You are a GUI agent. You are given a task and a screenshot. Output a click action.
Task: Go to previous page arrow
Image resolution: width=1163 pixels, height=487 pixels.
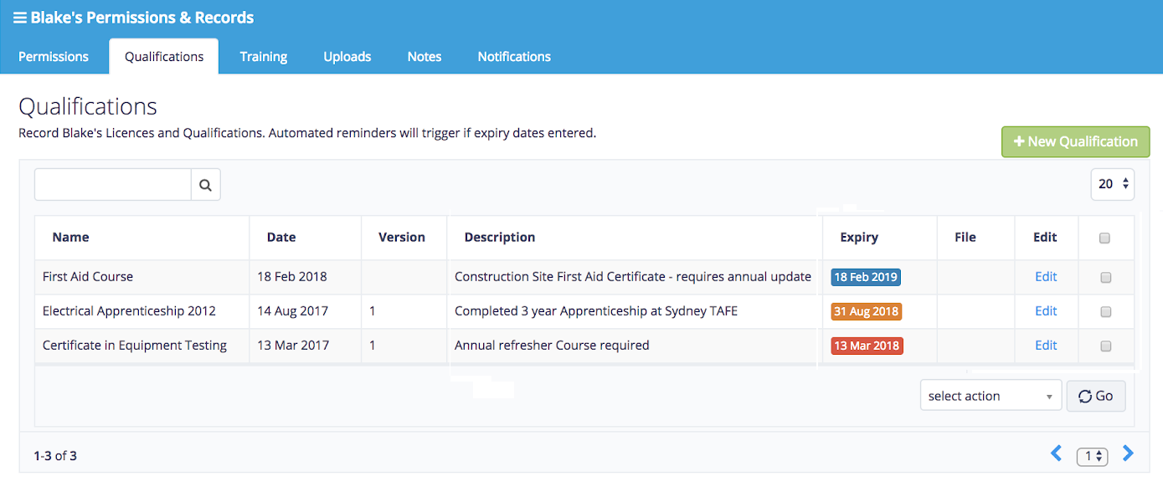point(1056,454)
